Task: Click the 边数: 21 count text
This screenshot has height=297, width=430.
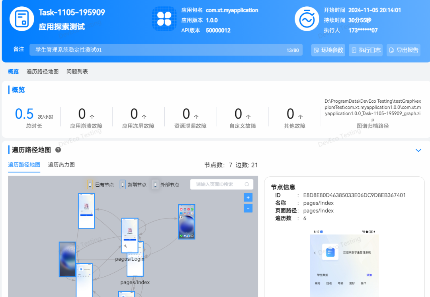Action: click(x=247, y=165)
